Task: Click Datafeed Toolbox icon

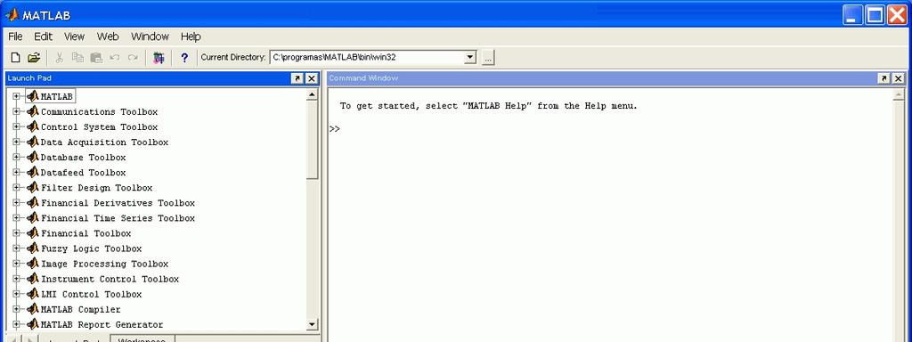Action: coord(33,172)
